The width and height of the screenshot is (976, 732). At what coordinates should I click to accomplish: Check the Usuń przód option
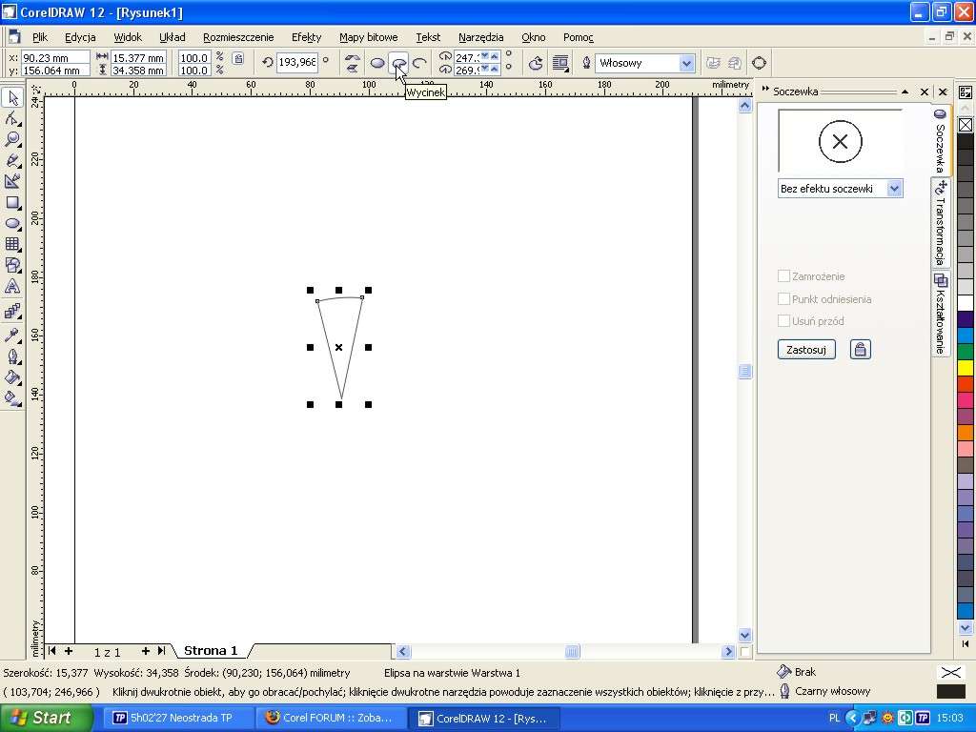[x=783, y=321]
